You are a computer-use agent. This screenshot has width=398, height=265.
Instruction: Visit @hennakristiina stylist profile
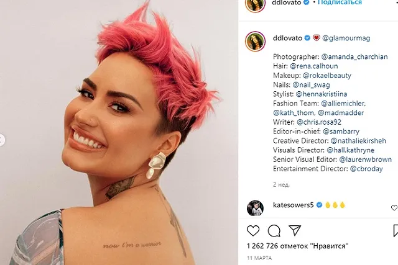(x=322, y=94)
